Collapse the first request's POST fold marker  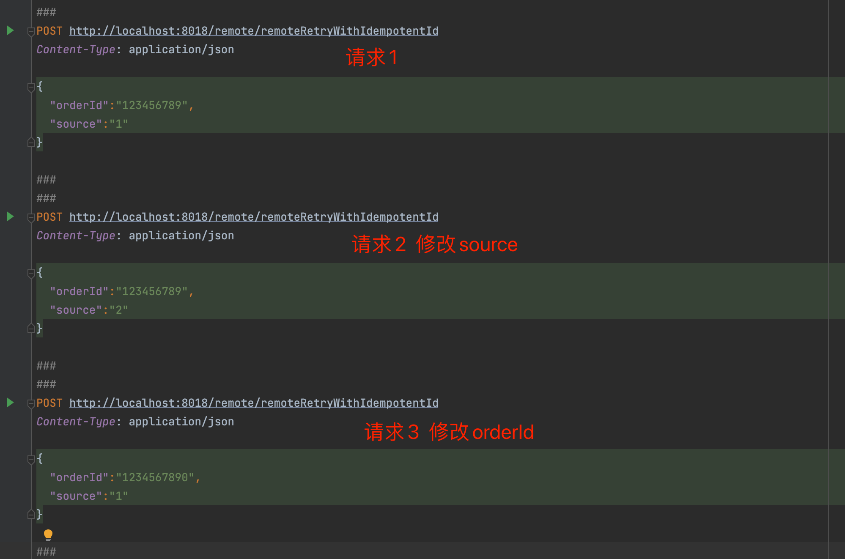tap(31, 31)
